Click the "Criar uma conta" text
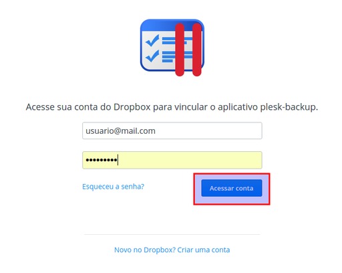 (x=204, y=250)
